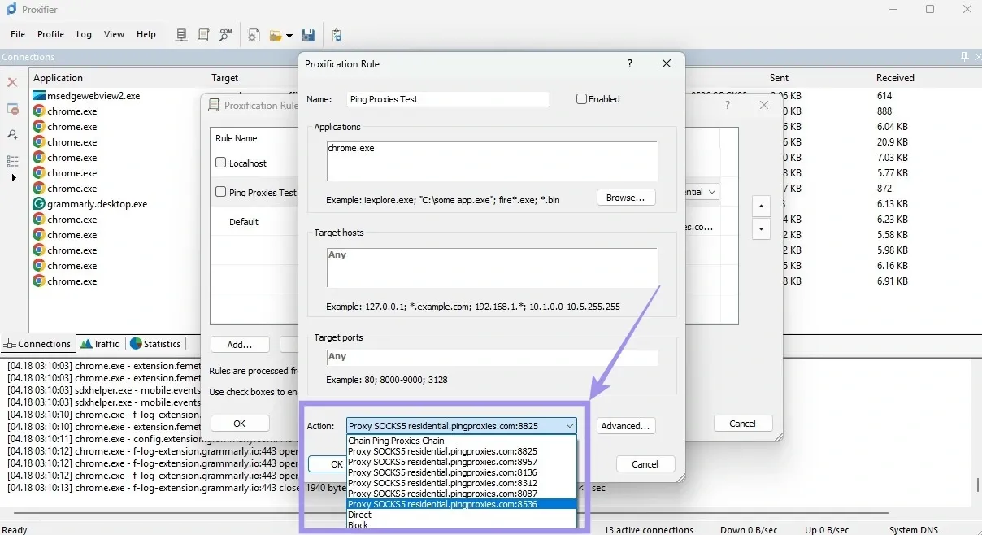The image size is (982, 535).
Task: Open Name Resolution (COM magnifier) icon
Action: (x=226, y=35)
